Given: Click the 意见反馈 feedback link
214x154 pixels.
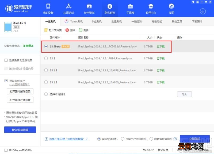Looking at the screenshot, I should pos(163,150).
